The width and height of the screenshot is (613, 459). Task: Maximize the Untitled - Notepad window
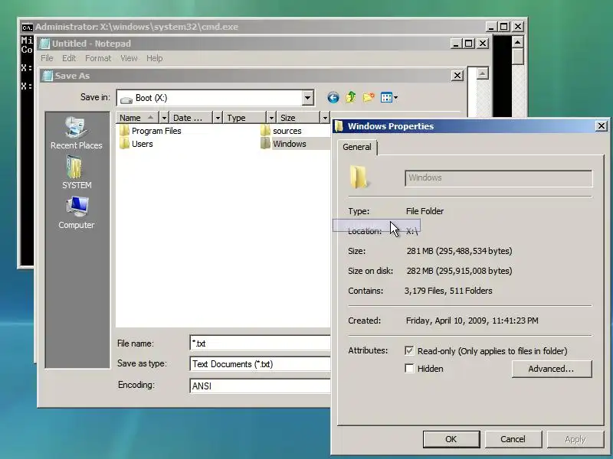click(x=469, y=44)
